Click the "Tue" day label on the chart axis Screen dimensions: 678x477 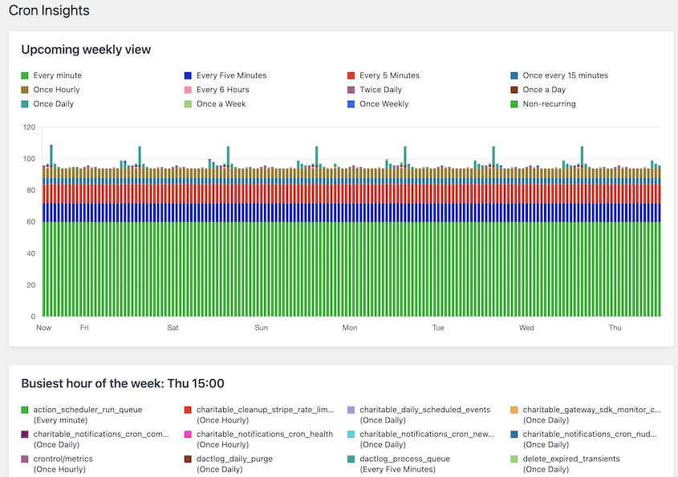[438, 328]
